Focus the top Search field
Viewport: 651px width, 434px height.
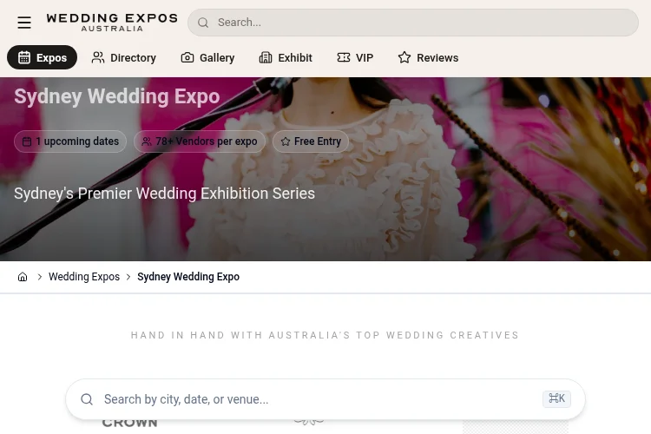click(412, 23)
